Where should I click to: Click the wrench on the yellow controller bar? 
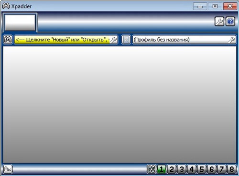113,40
